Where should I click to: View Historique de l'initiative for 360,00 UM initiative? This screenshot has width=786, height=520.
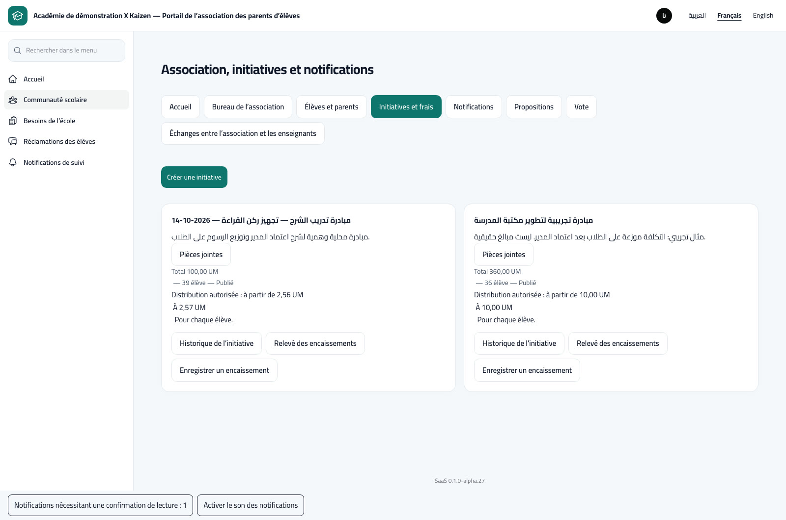(x=519, y=343)
